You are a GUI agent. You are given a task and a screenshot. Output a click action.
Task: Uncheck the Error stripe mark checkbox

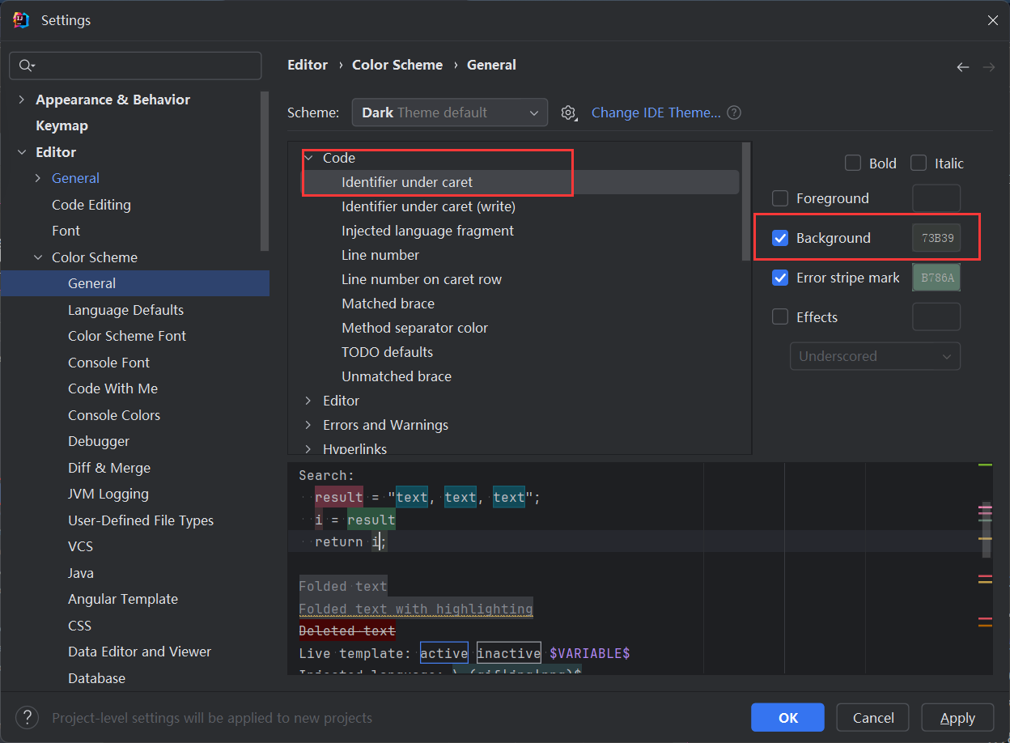[780, 278]
